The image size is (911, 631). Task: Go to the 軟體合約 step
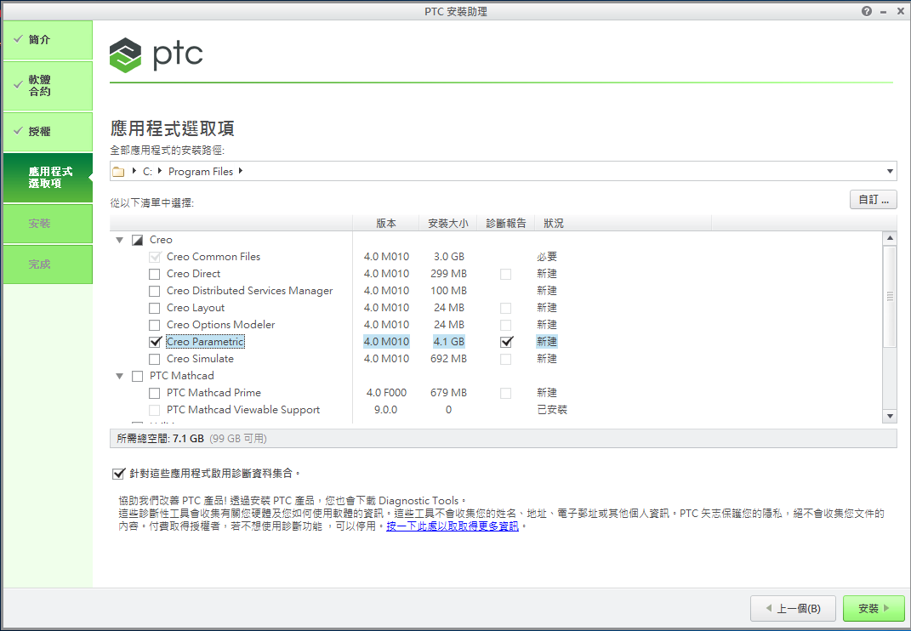pyautogui.click(x=47, y=85)
